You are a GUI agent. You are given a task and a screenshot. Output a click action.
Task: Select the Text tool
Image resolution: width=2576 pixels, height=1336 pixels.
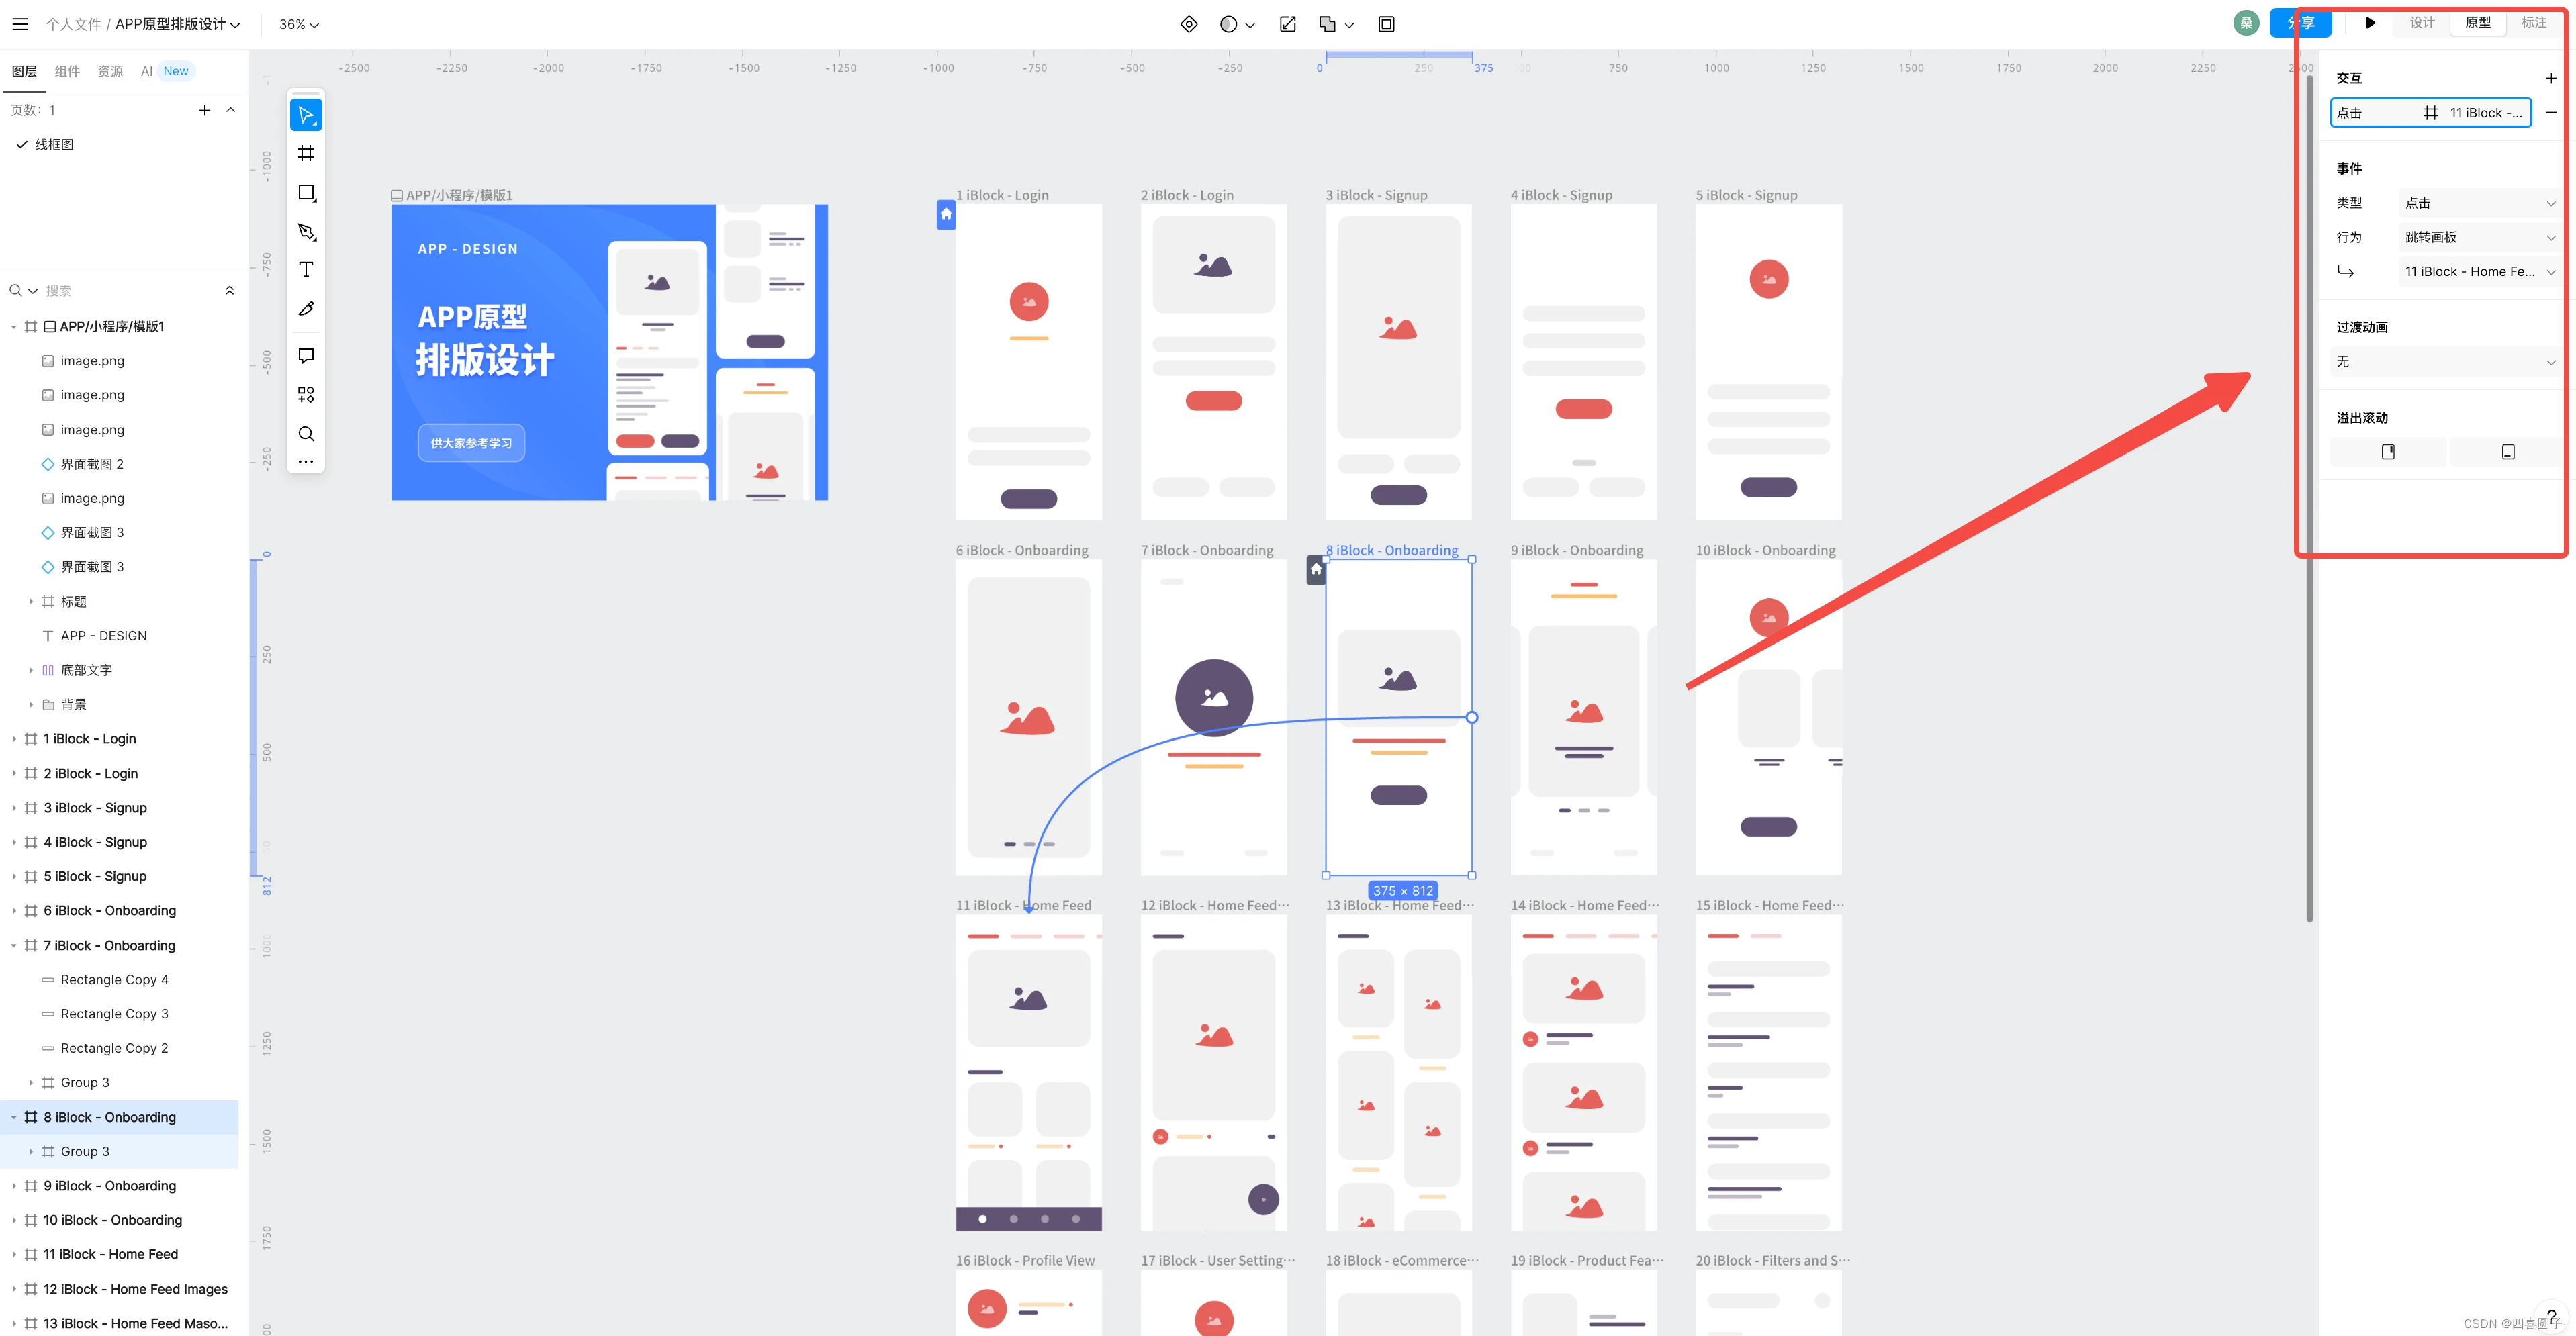click(306, 270)
